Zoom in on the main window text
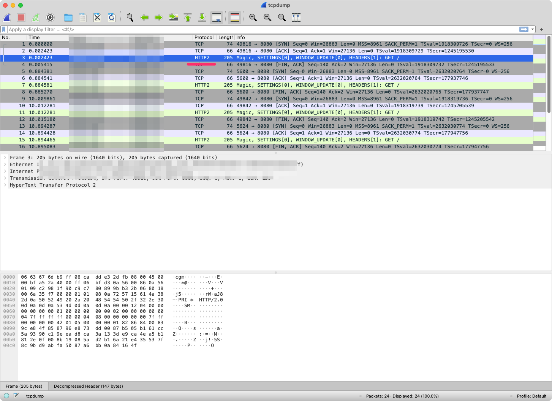This screenshot has width=552, height=401. 253,17
